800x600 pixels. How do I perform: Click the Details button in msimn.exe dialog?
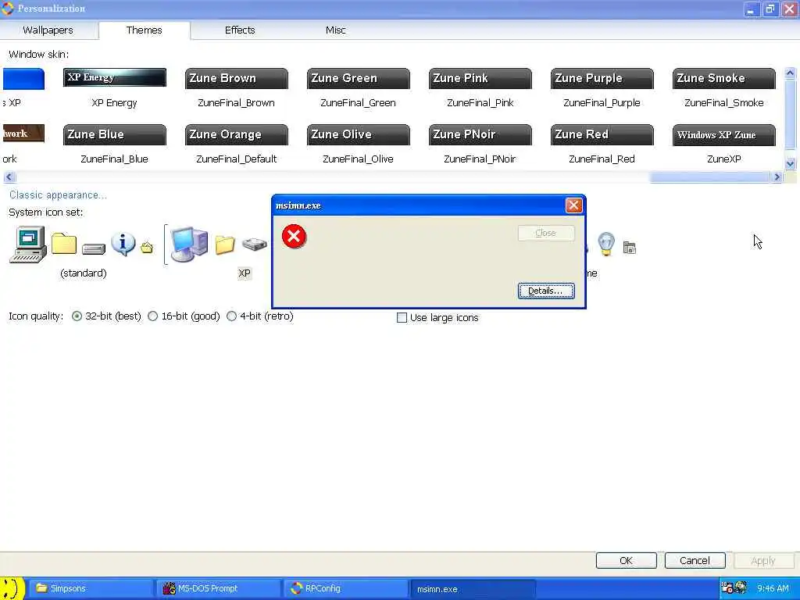click(546, 291)
